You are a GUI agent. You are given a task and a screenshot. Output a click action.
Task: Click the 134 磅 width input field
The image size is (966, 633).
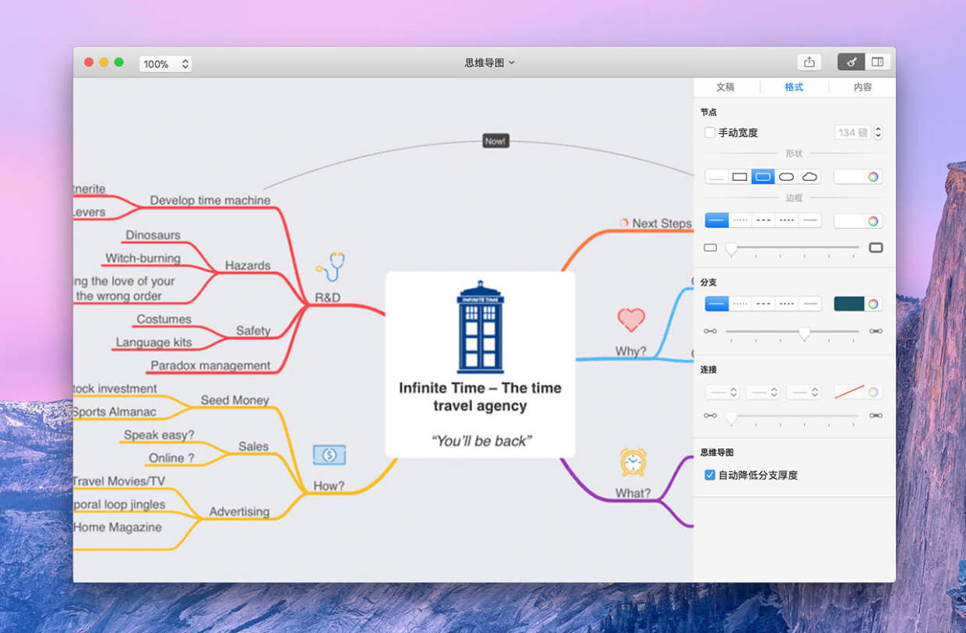pos(852,132)
